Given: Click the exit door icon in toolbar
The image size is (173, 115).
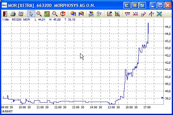Looking at the screenshot, I should (x=5, y=14).
